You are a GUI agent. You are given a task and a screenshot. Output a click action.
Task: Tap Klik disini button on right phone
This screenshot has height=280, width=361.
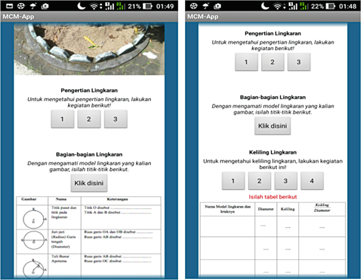tap(273, 126)
